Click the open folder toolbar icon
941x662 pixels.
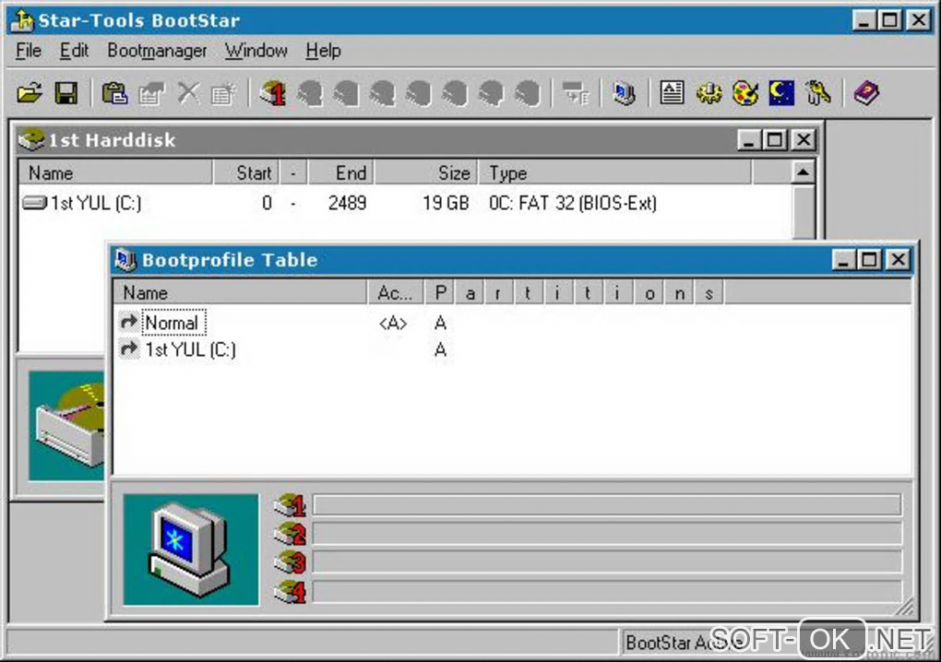tap(30, 93)
